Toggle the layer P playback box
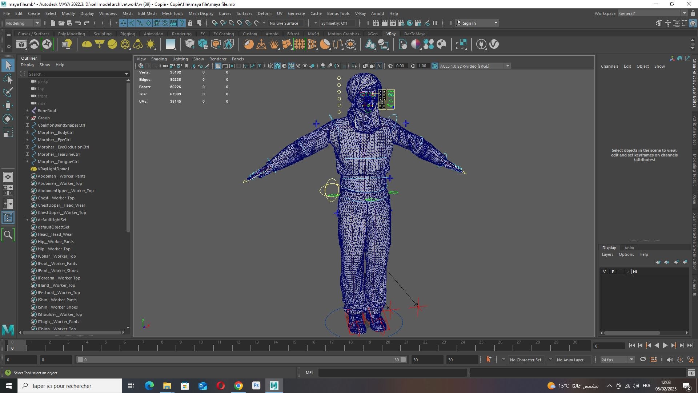 (613, 272)
